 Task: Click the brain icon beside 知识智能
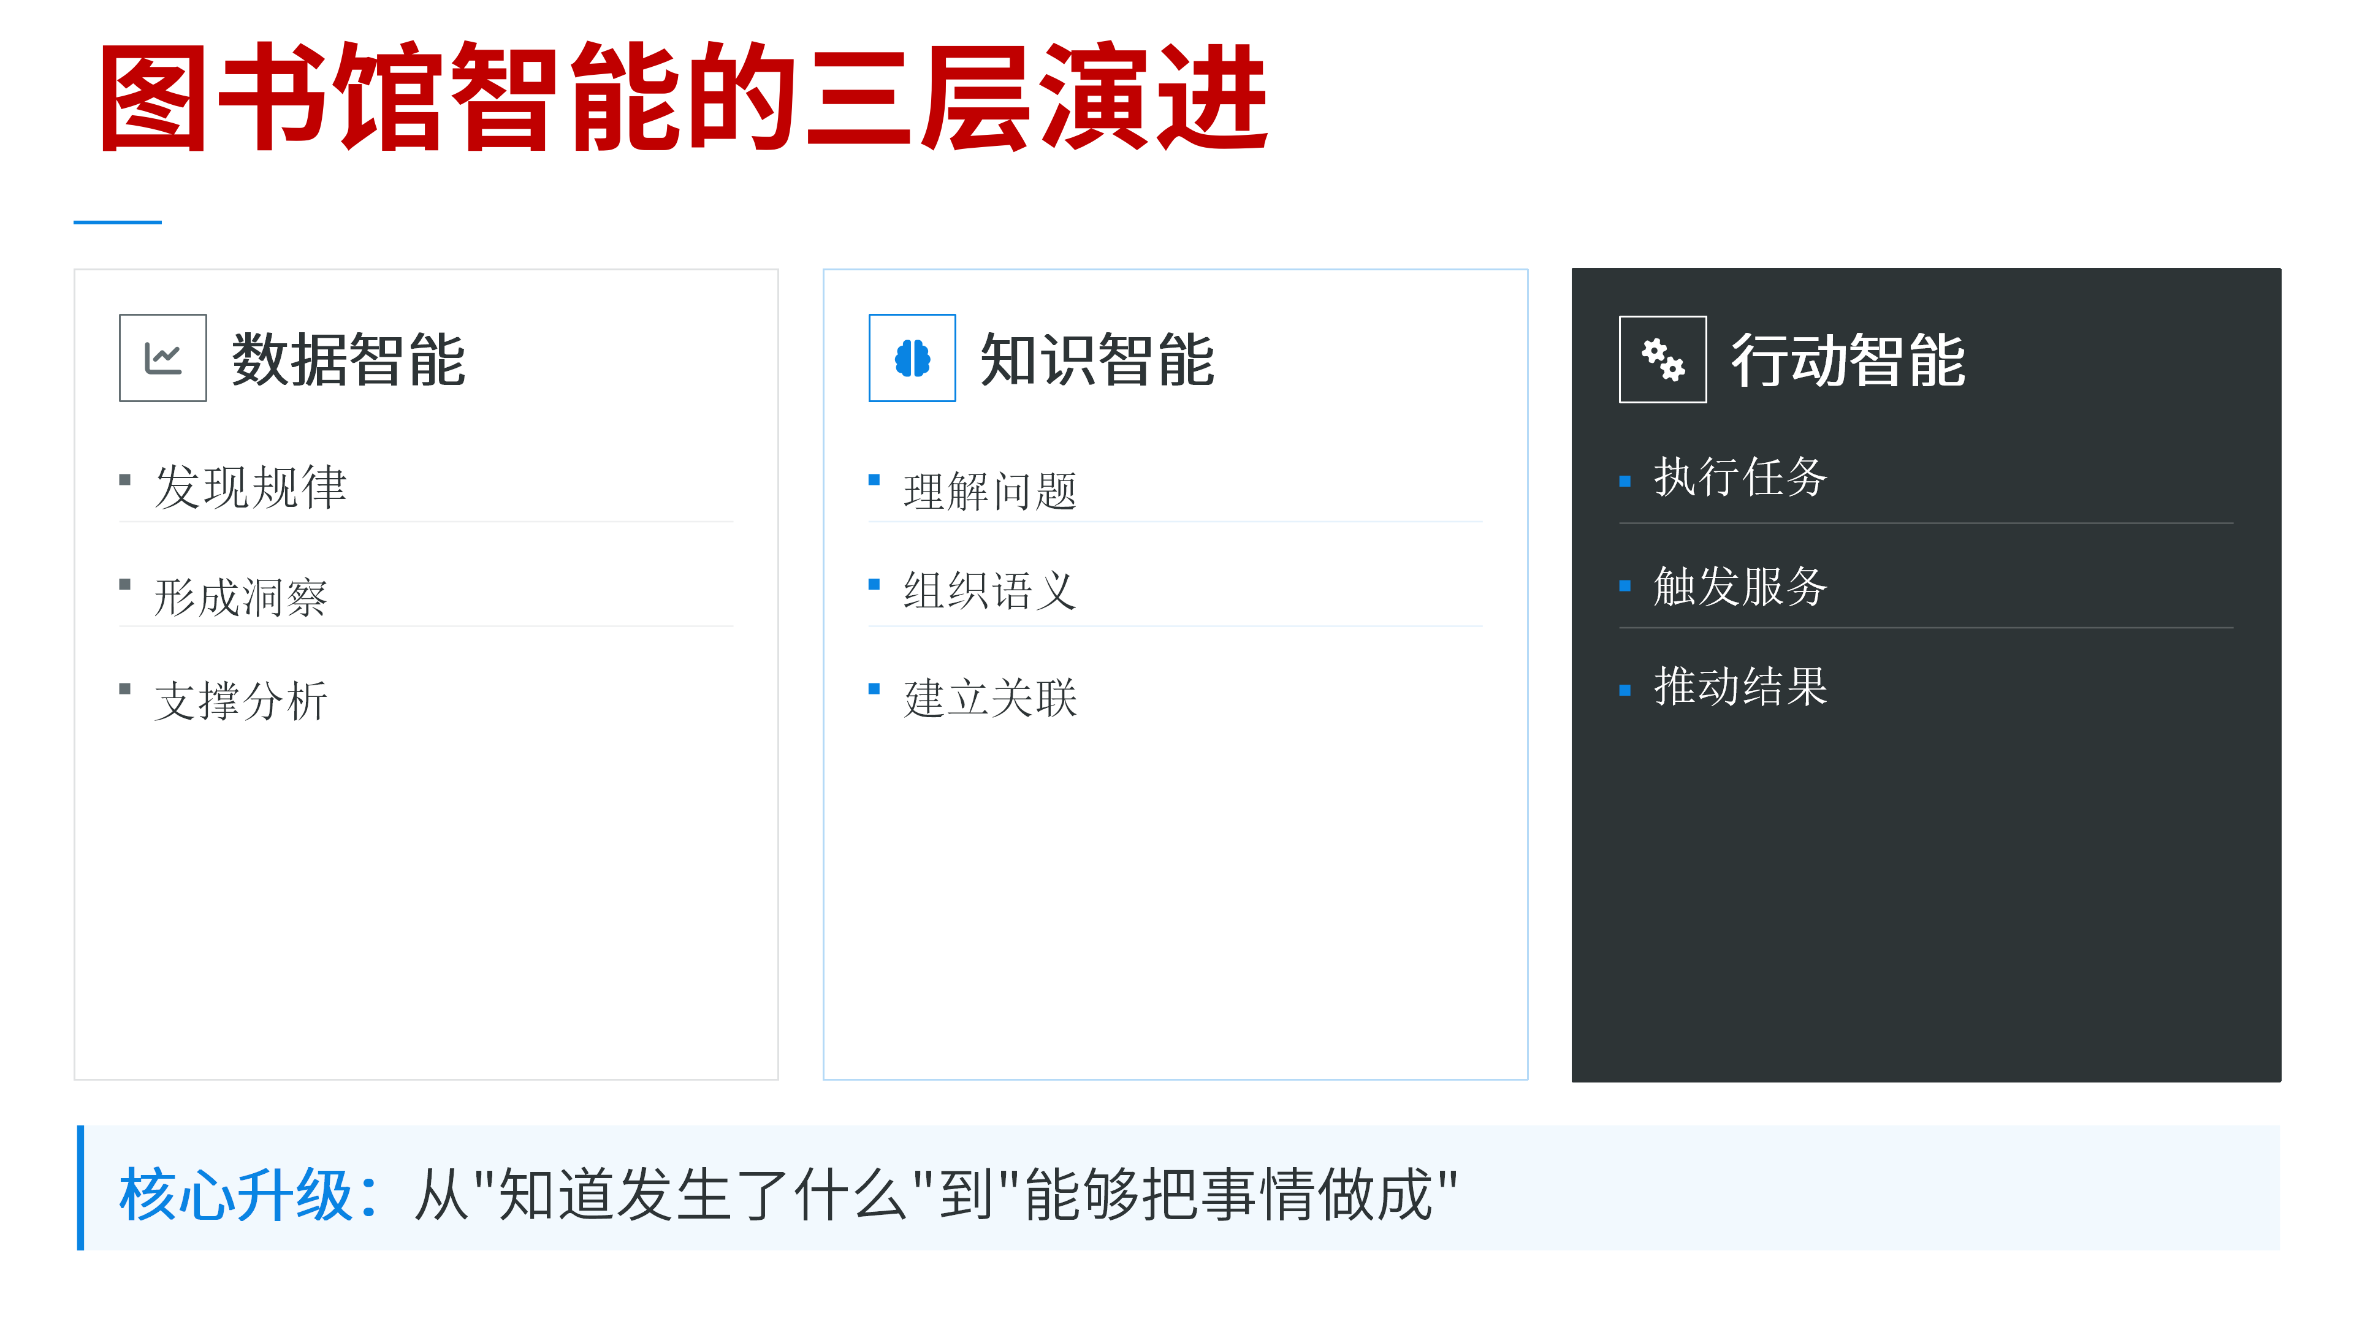coord(912,358)
